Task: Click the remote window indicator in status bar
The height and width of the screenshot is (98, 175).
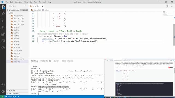Action: 2,97
